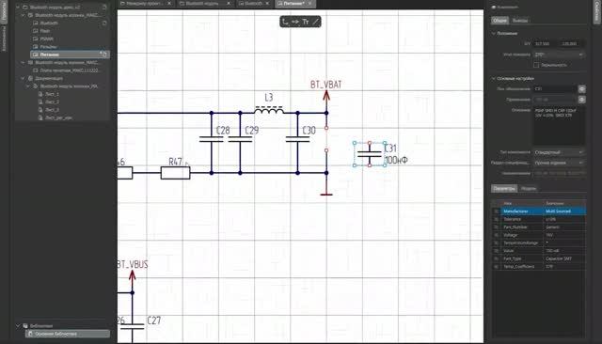This screenshot has height=344, width=602.
Task: Select the Part_Number parameter row
Action: (539, 227)
